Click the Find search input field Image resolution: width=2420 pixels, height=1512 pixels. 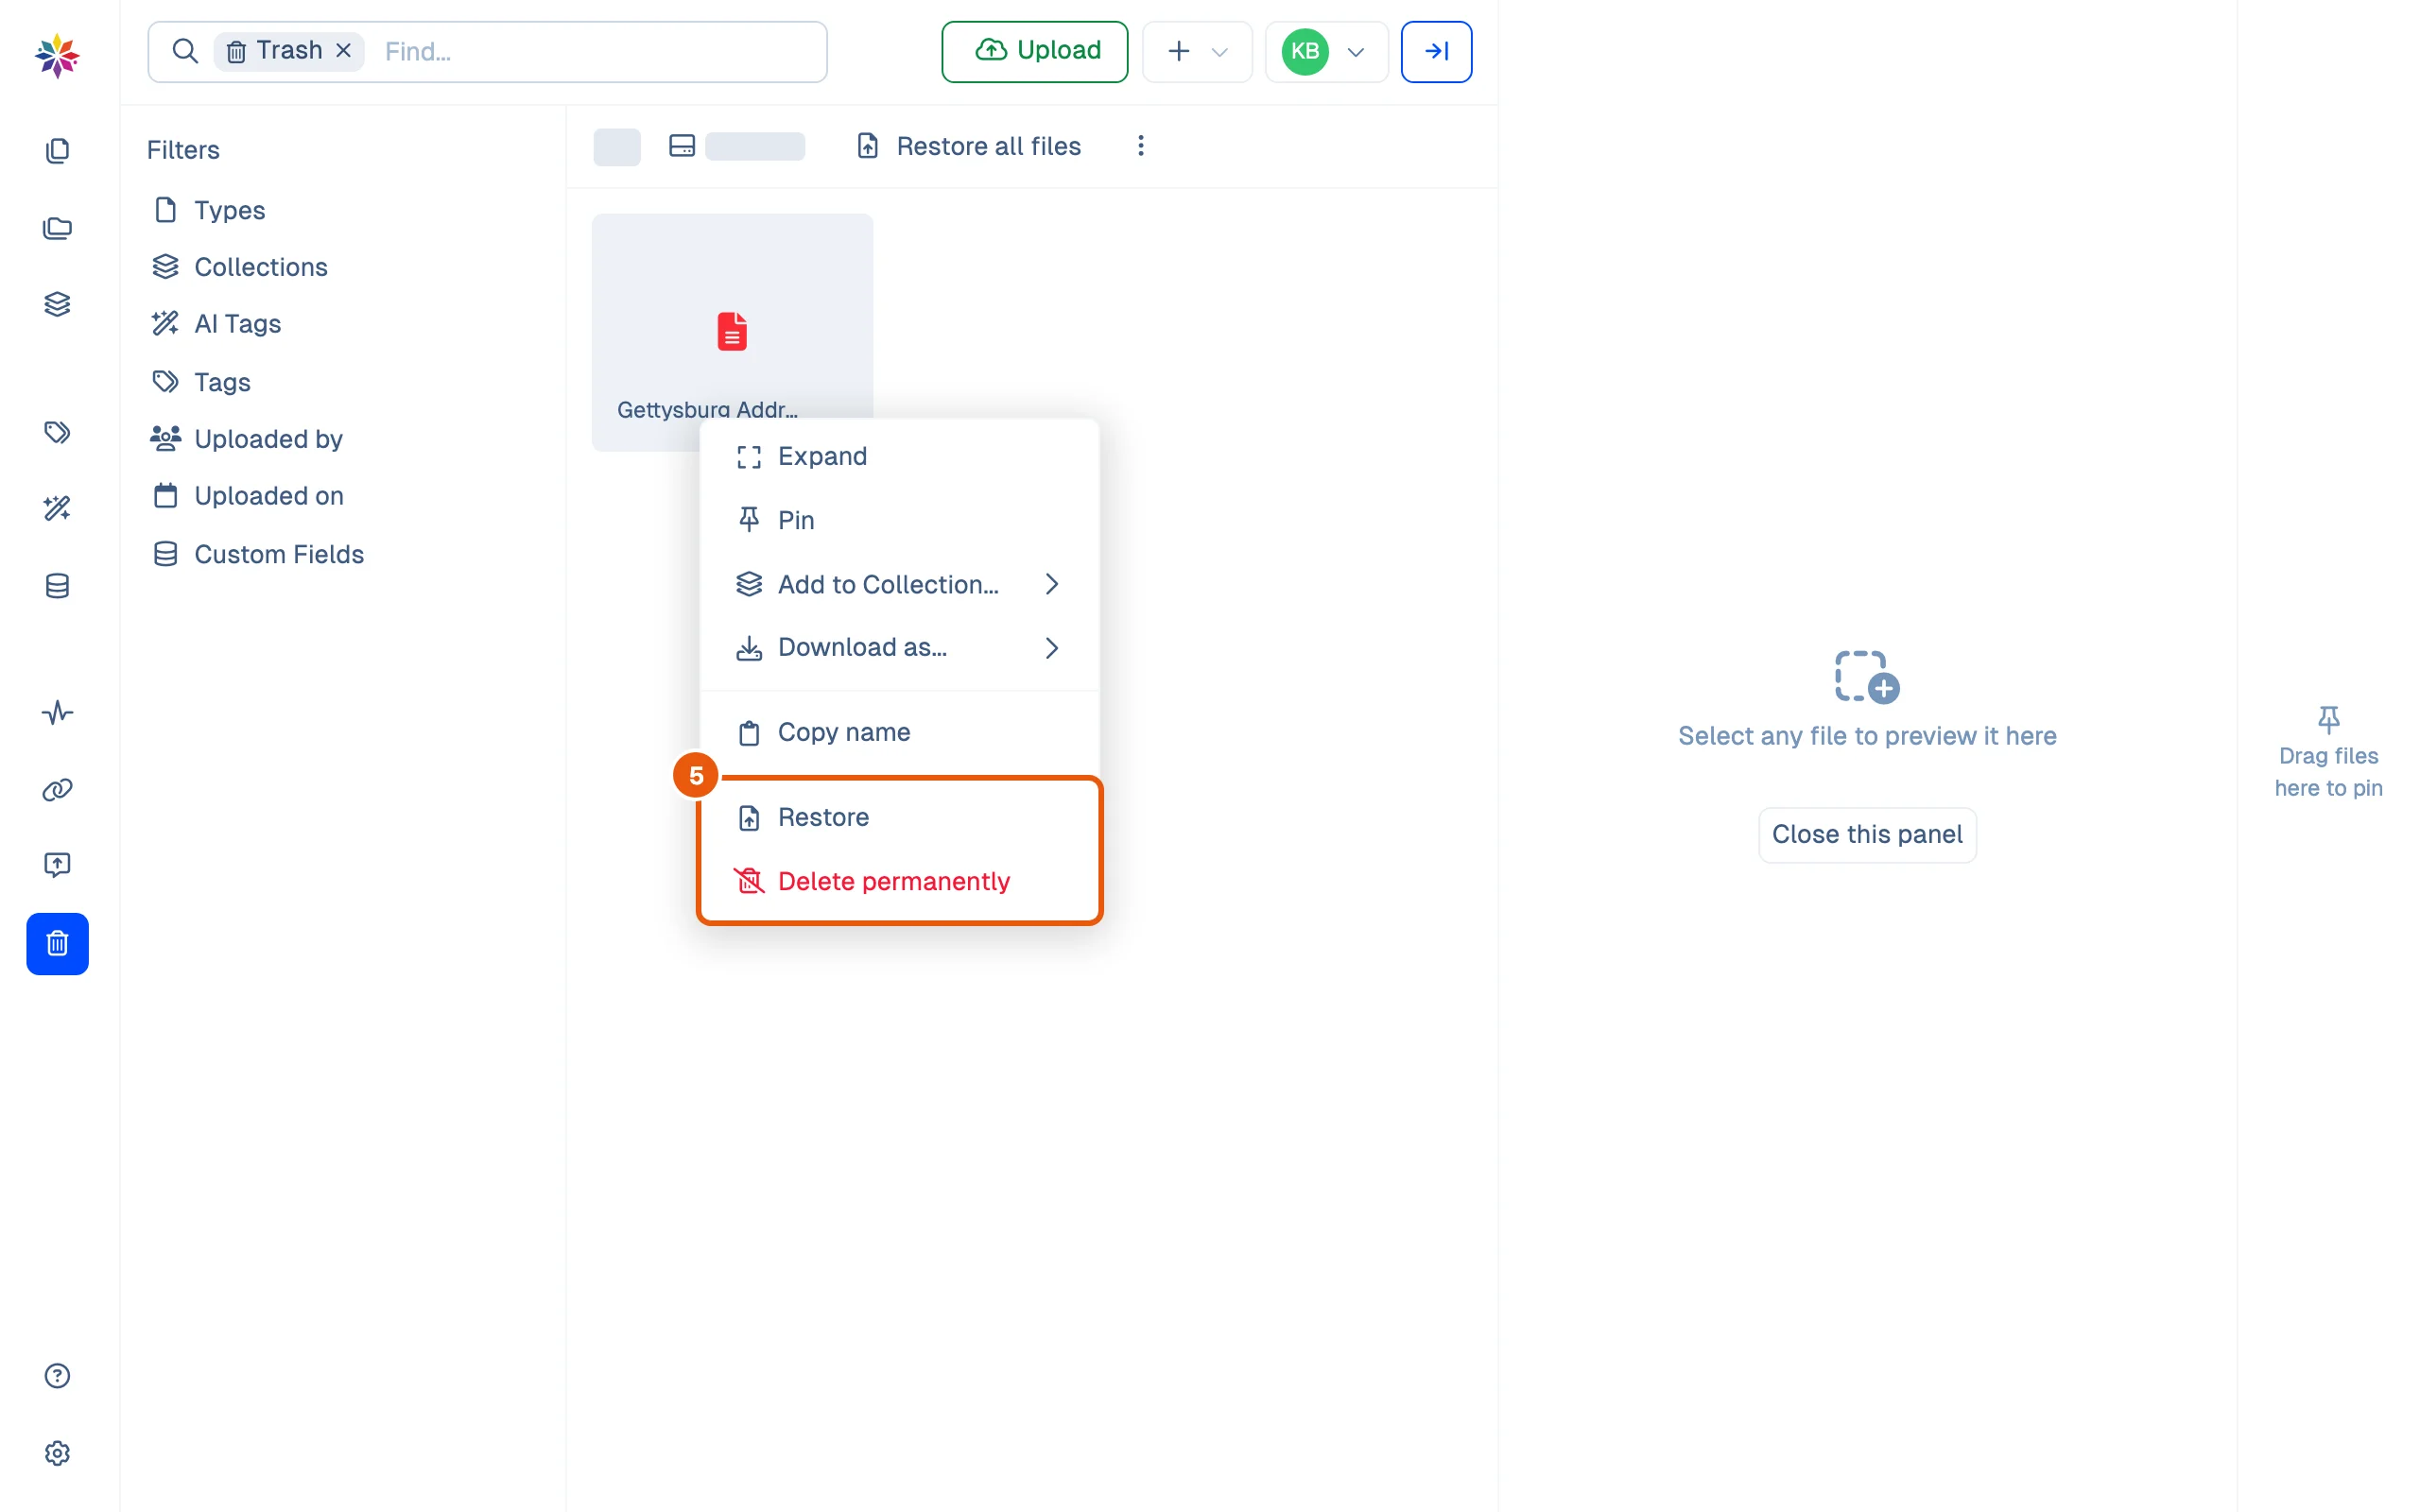pyautogui.click(x=598, y=51)
